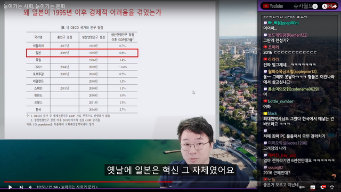Click chat username '보드게임광팬(enfenf22)'

[288, 35]
